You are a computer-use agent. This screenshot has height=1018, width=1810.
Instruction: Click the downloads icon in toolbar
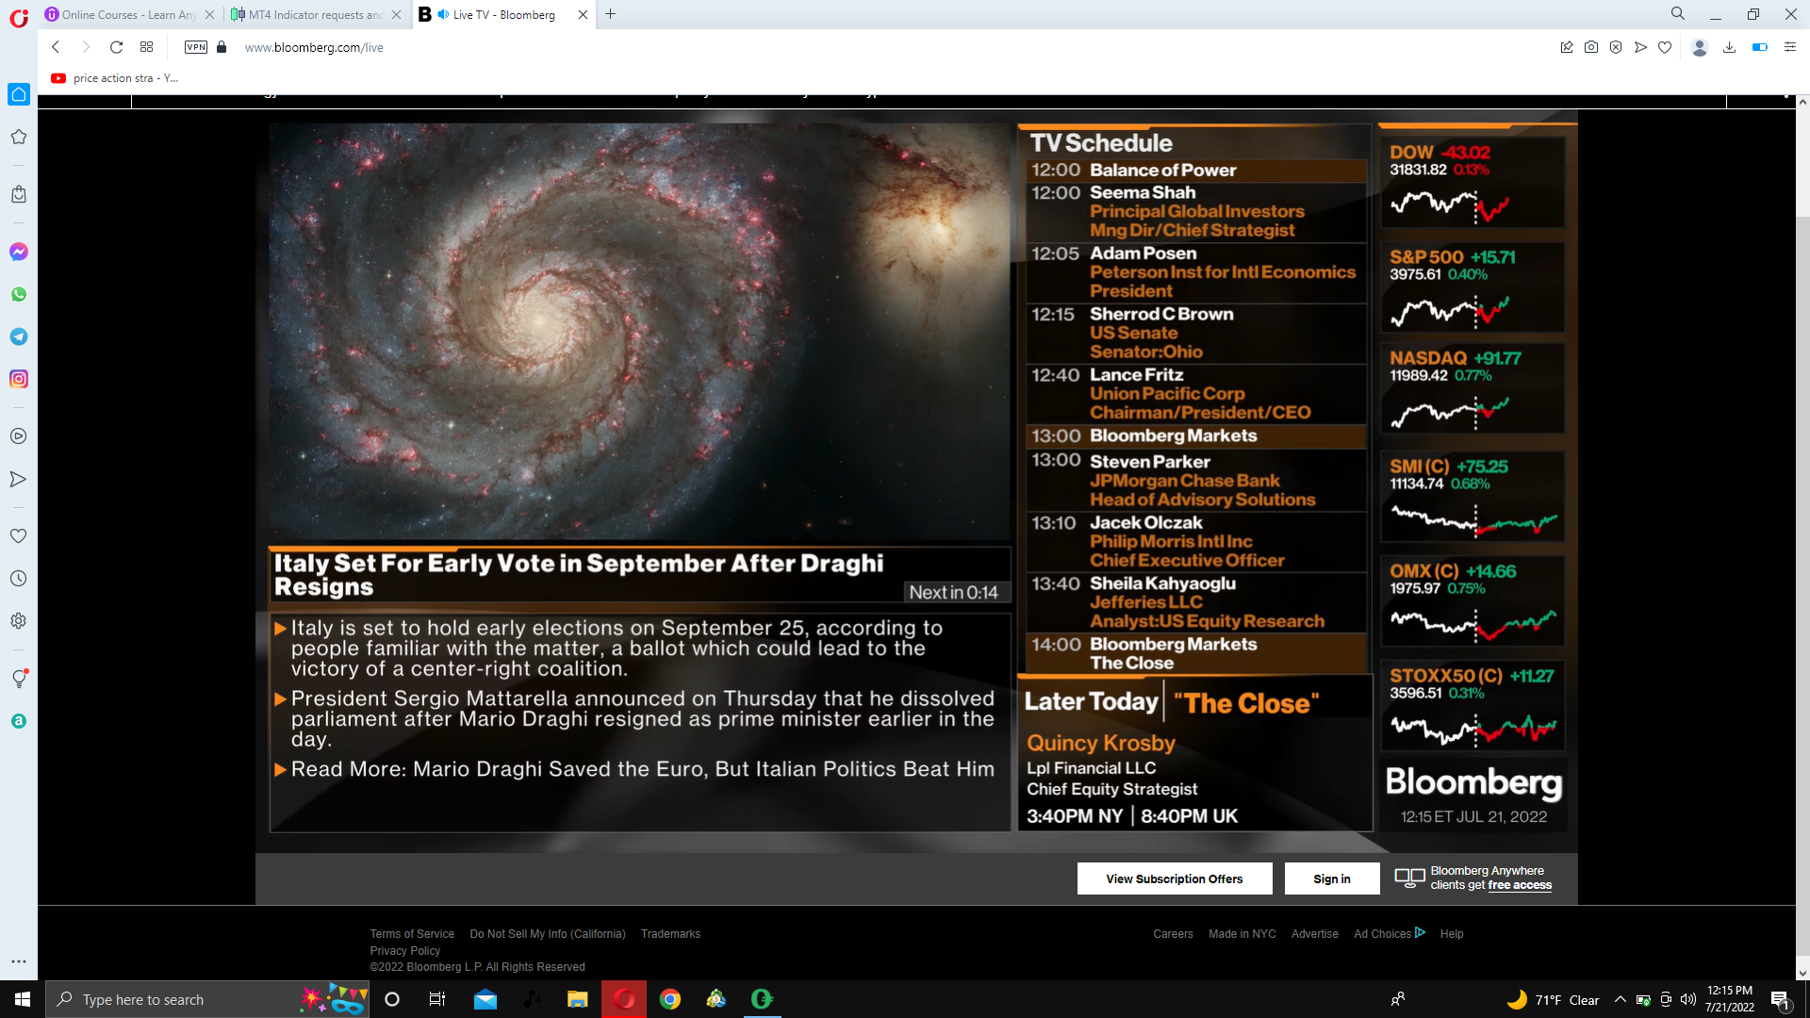pyautogui.click(x=1729, y=47)
